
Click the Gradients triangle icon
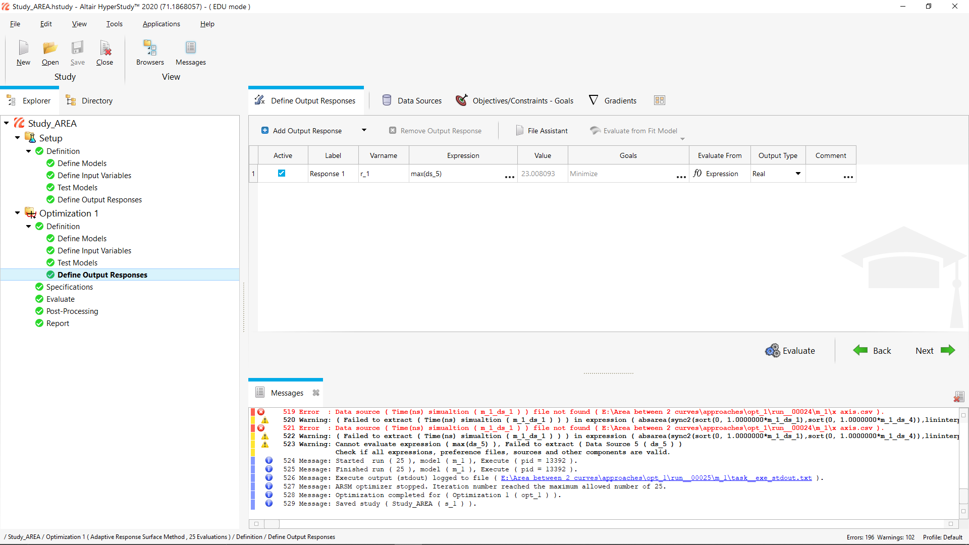[x=594, y=100]
